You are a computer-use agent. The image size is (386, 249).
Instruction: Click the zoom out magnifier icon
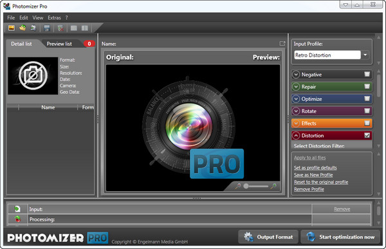pos(238,186)
